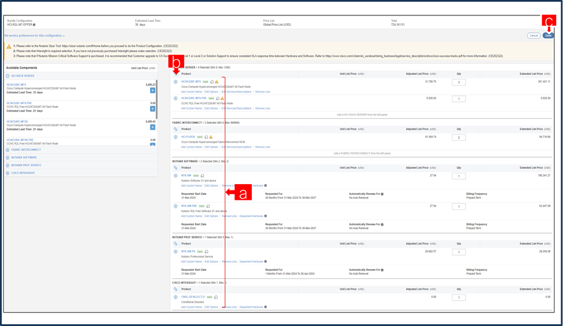The width and height of the screenshot is (563, 326).
Task: Expand the selected CNDL-DESELECT-D row
Action: point(176,297)
